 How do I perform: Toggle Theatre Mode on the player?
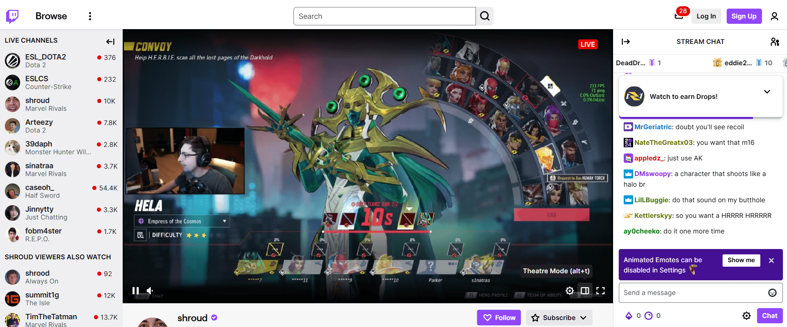point(585,290)
